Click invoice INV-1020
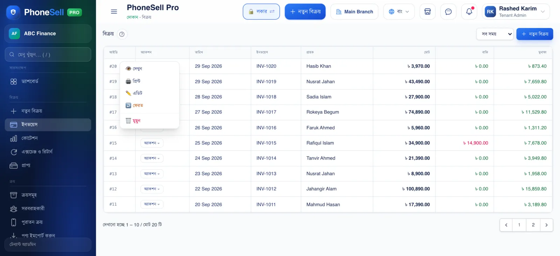560x256 pixels. point(266,66)
